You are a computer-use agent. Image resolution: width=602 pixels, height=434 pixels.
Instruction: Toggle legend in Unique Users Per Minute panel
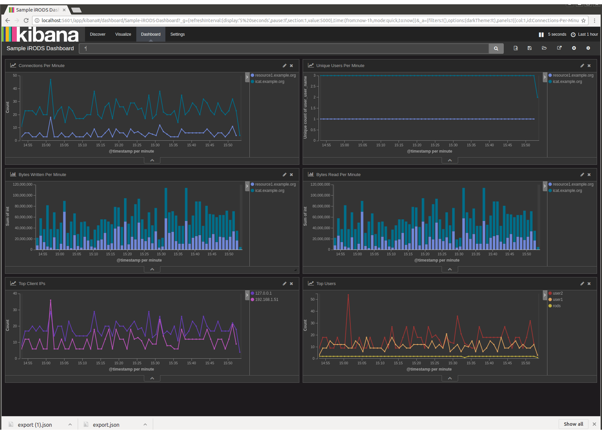click(545, 77)
